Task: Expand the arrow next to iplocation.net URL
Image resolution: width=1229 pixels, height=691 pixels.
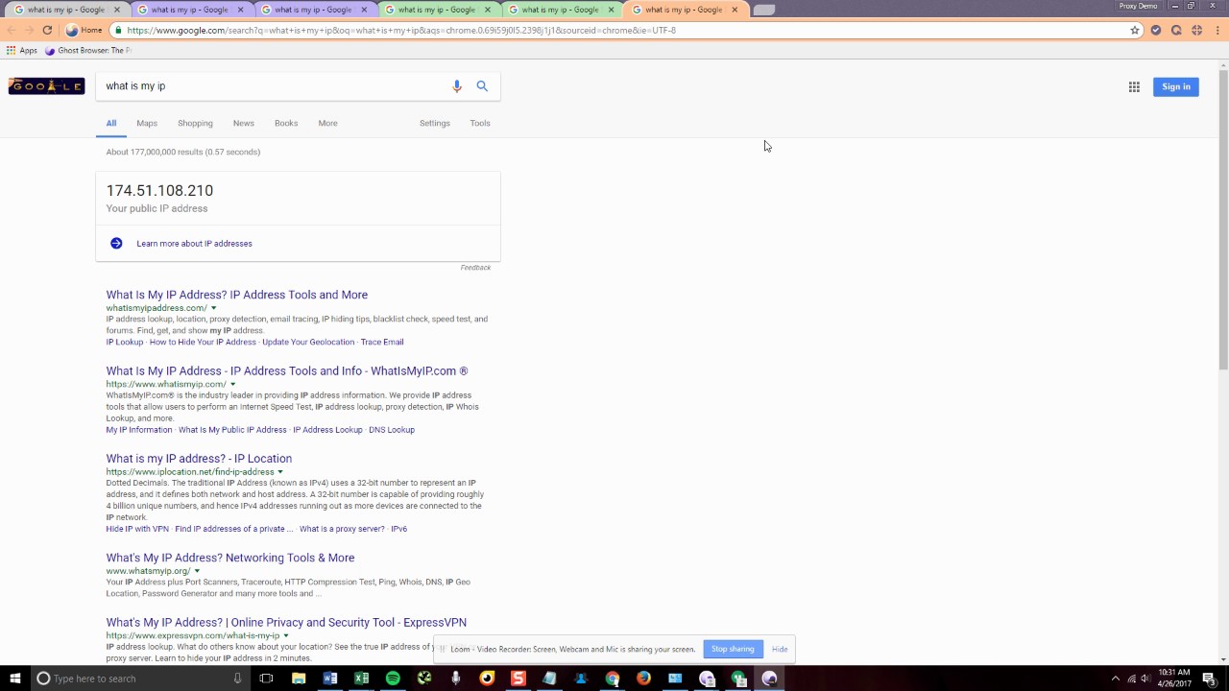Action: coord(280,472)
